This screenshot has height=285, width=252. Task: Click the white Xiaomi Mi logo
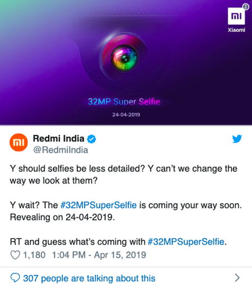pos(236,16)
